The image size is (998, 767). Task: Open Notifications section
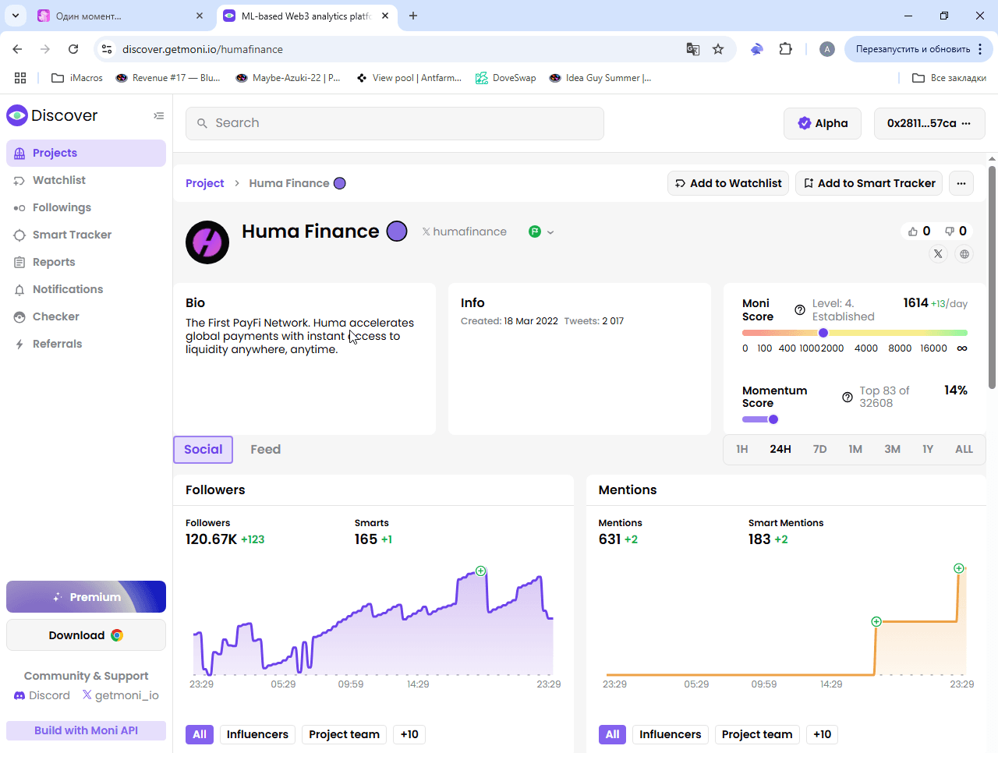tap(86, 289)
